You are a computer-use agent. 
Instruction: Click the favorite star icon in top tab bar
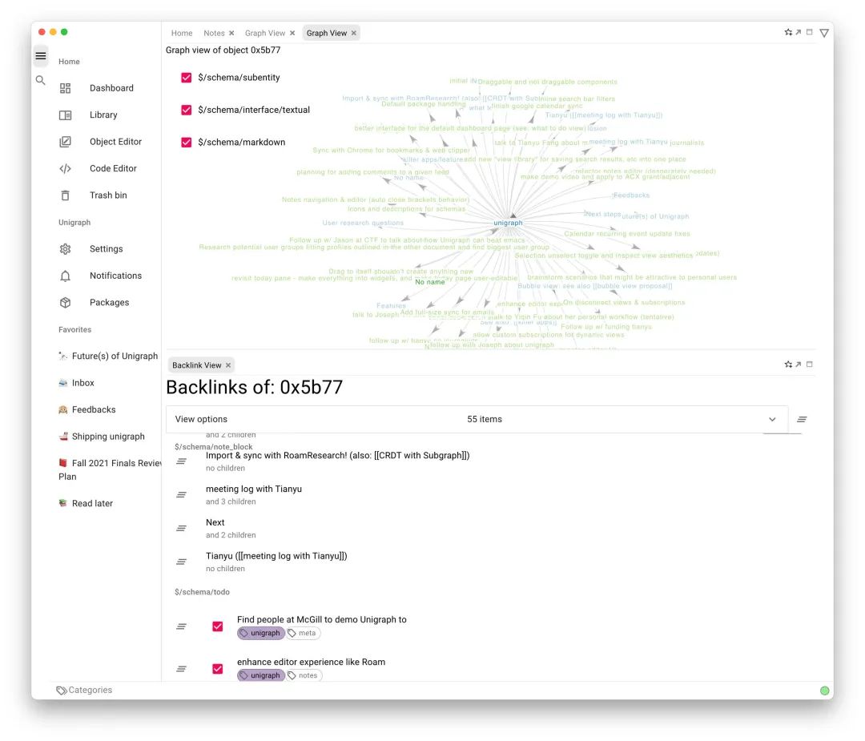[788, 33]
